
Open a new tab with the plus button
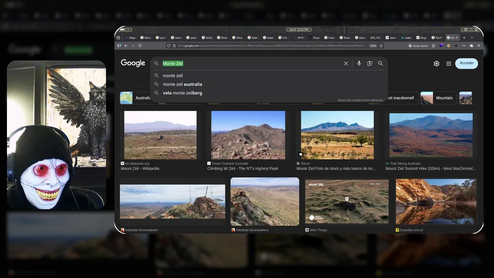coord(464,37)
